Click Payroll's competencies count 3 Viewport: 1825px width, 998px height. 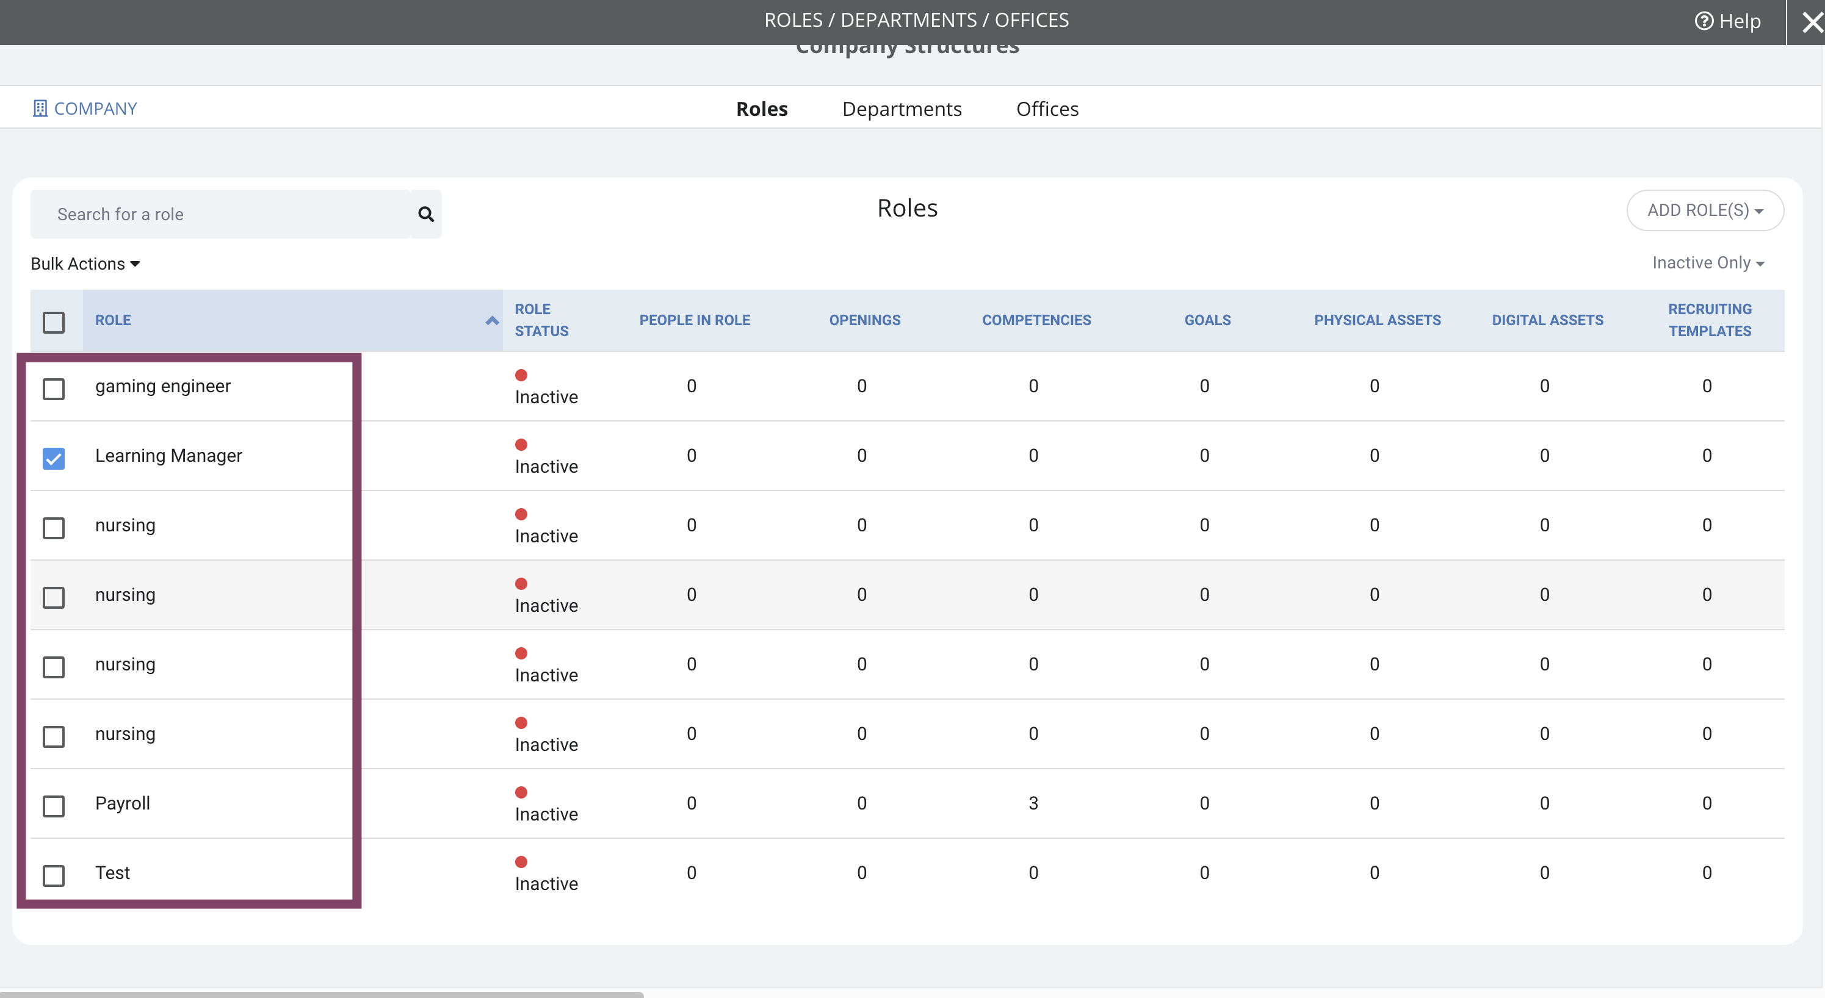coord(1033,803)
